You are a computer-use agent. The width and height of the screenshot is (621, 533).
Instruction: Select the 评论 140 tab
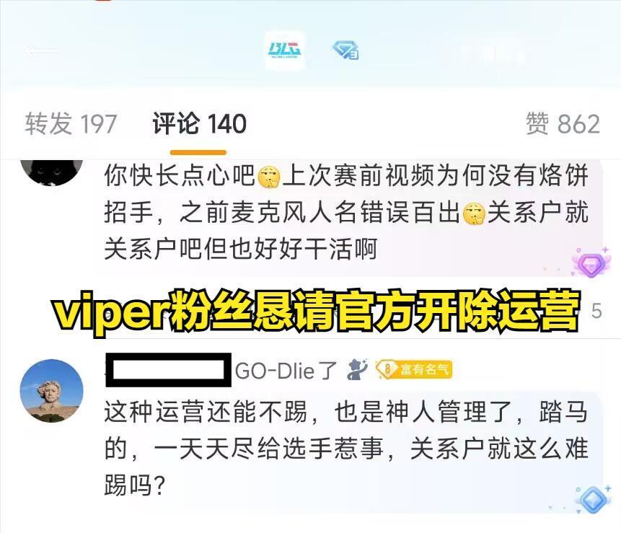pyautogui.click(x=199, y=123)
